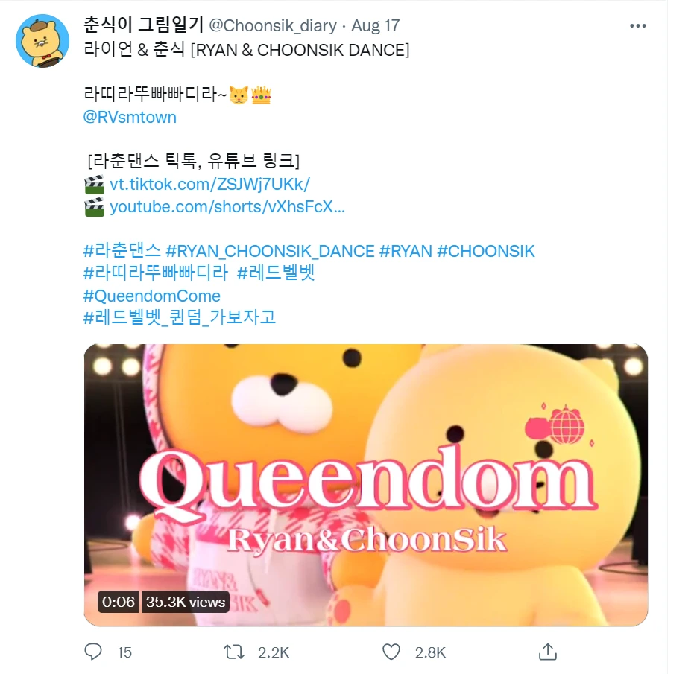Open the vt.tiktok.com video link
The height and width of the screenshot is (674, 694).
pyautogui.click(x=209, y=184)
